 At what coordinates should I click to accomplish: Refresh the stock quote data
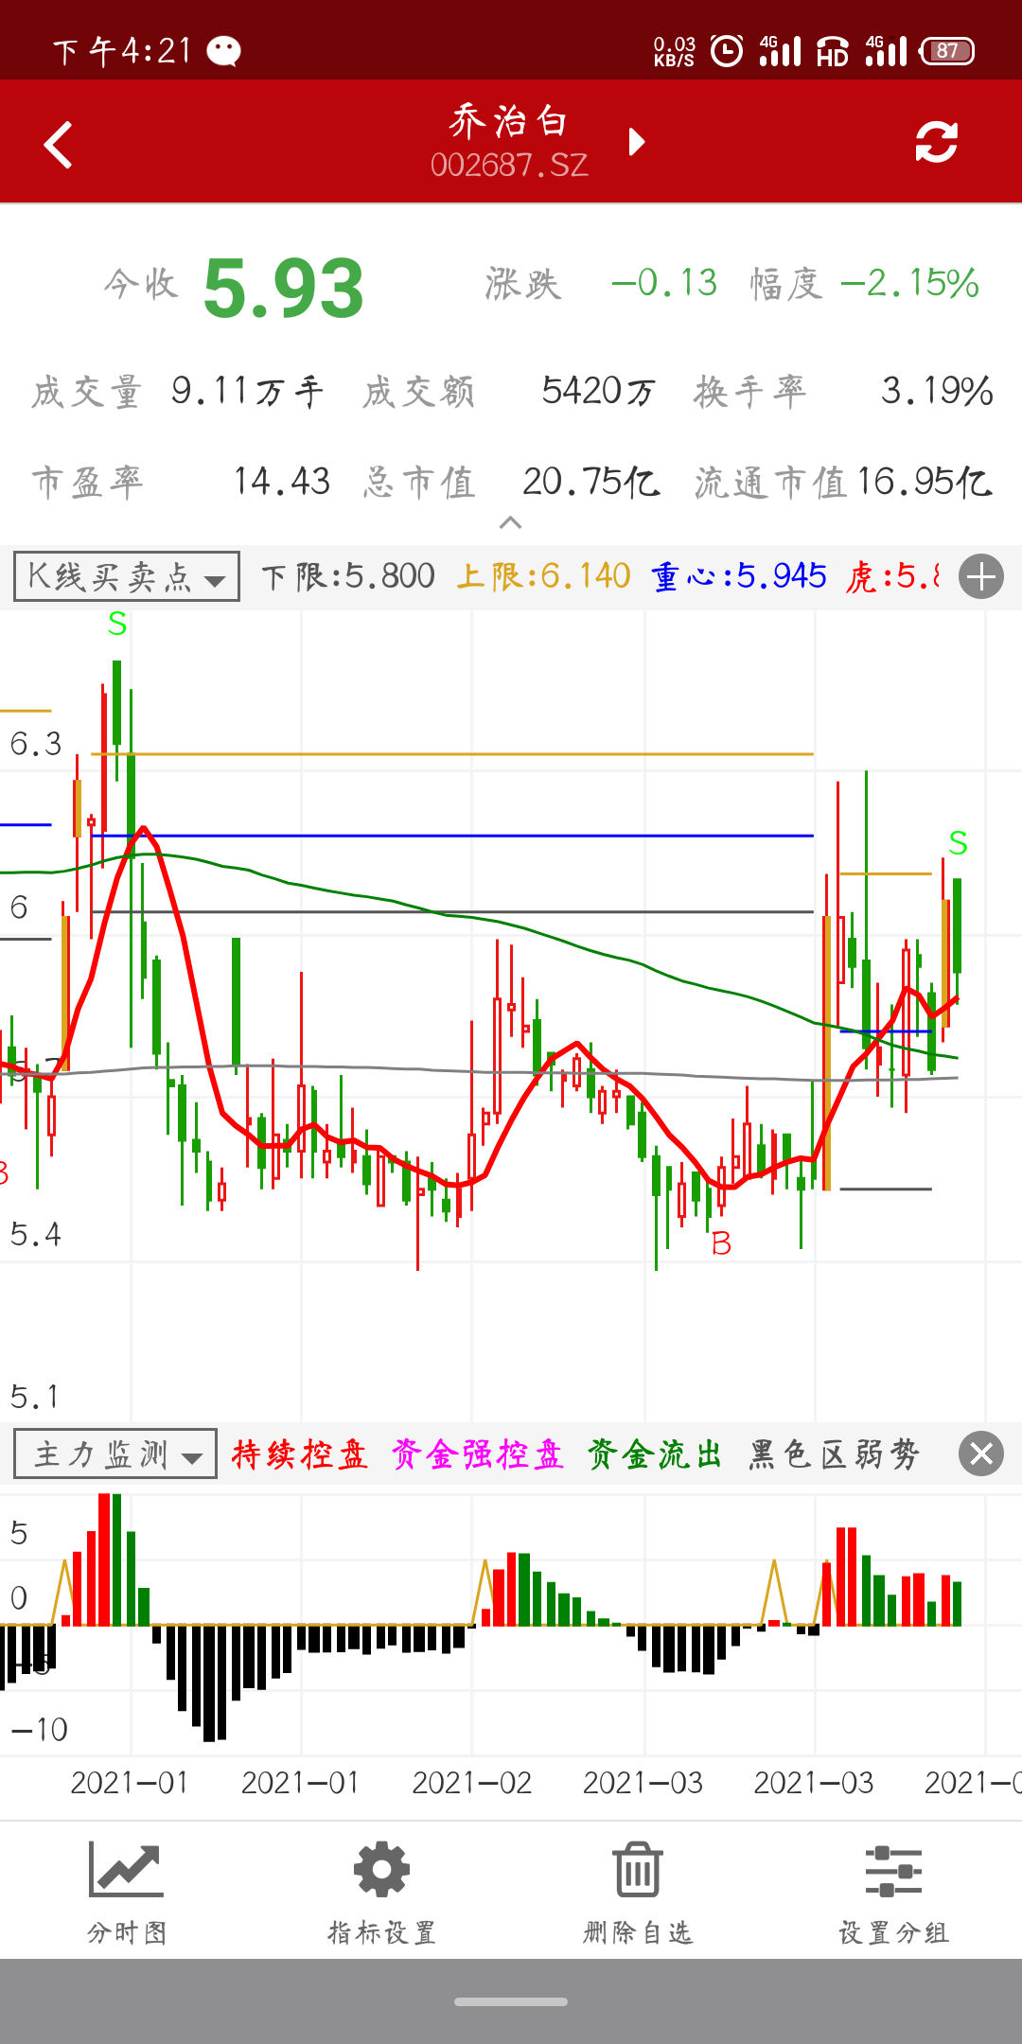pyautogui.click(x=936, y=143)
